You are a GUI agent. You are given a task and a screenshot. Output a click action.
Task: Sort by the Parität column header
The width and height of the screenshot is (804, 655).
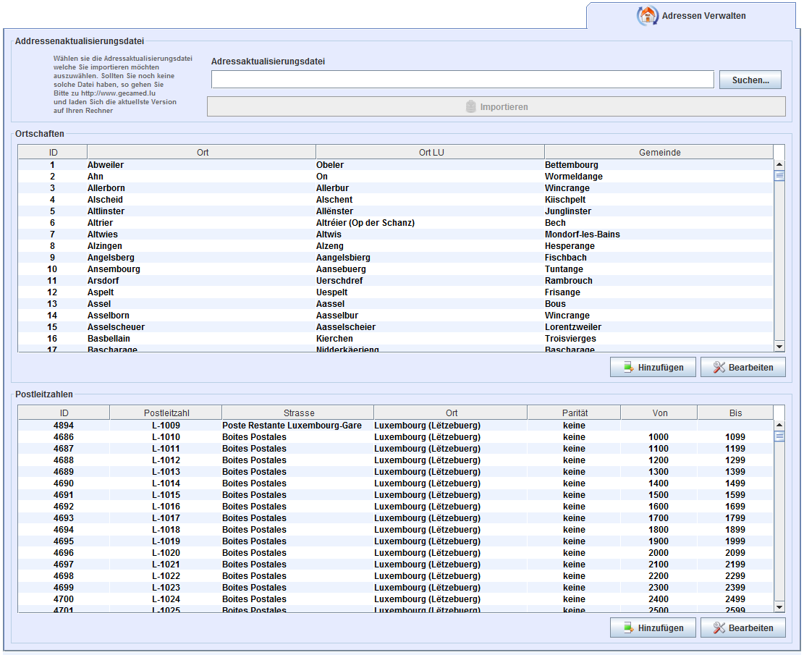click(x=574, y=413)
